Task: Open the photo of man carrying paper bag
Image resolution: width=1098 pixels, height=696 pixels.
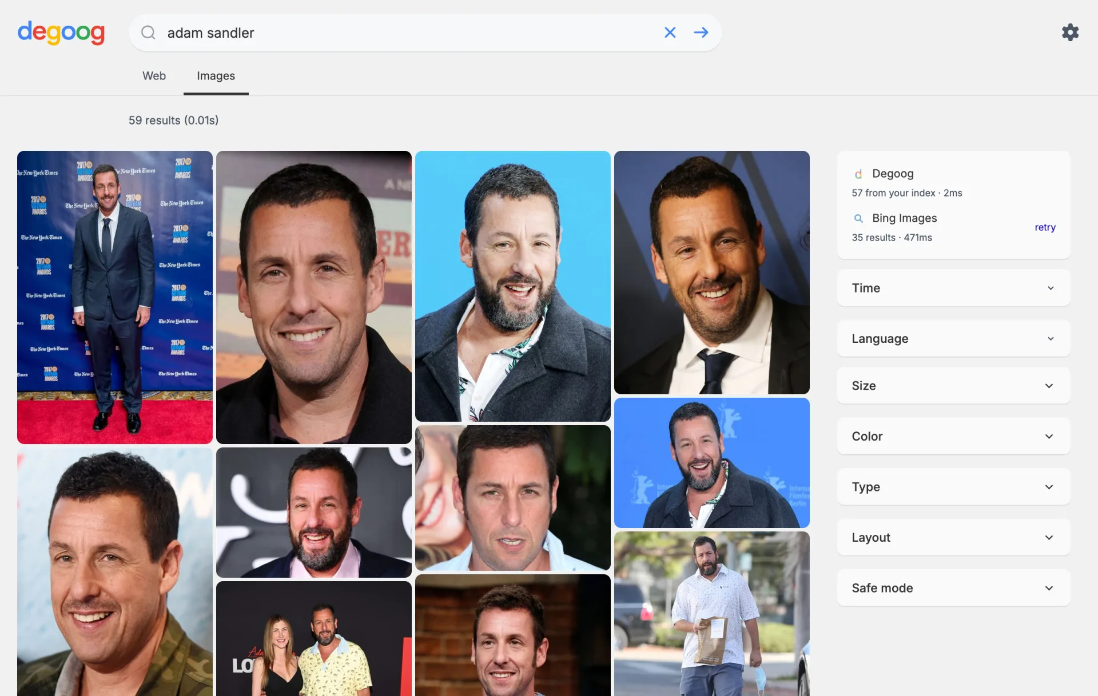Action: coord(712,614)
